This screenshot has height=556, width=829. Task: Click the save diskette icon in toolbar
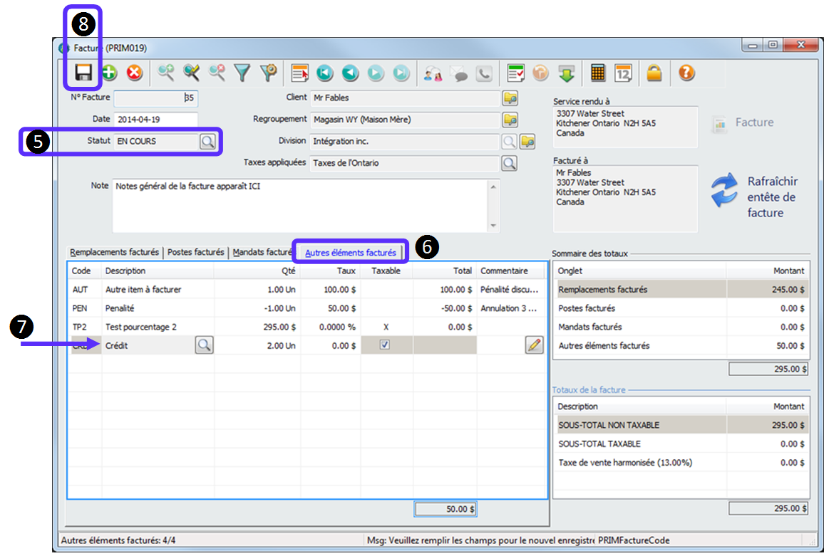click(84, 73)
